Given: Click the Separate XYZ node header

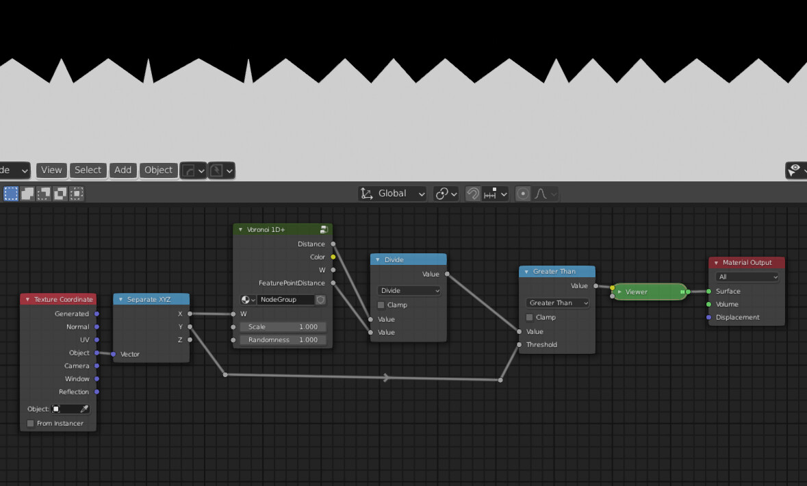Looking at the screenshot, I should (151, 299).
